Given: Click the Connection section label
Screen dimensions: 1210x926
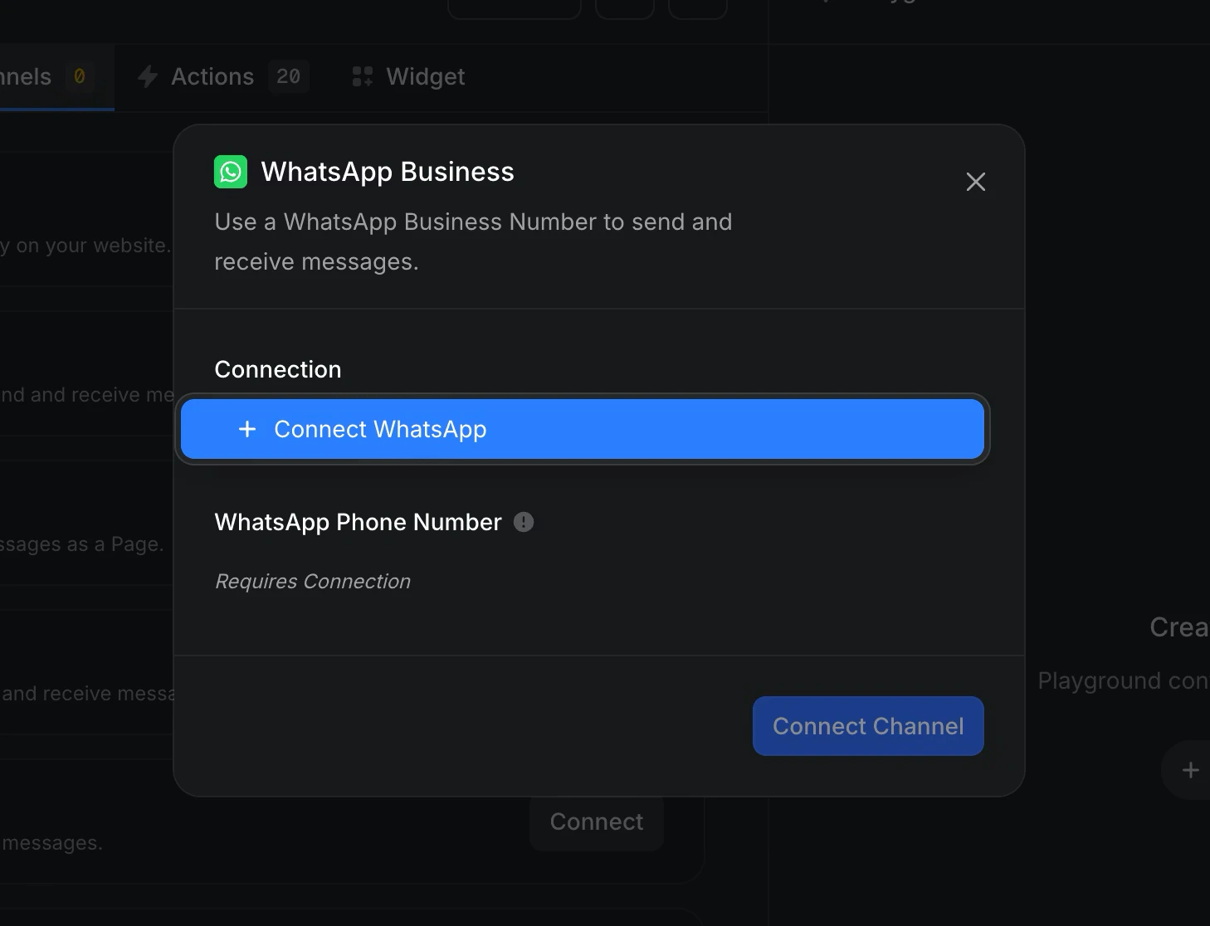Looking at the screenshot, I should (x=278, y=369).
